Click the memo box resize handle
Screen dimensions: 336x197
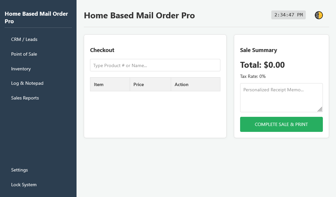(320, 109)
